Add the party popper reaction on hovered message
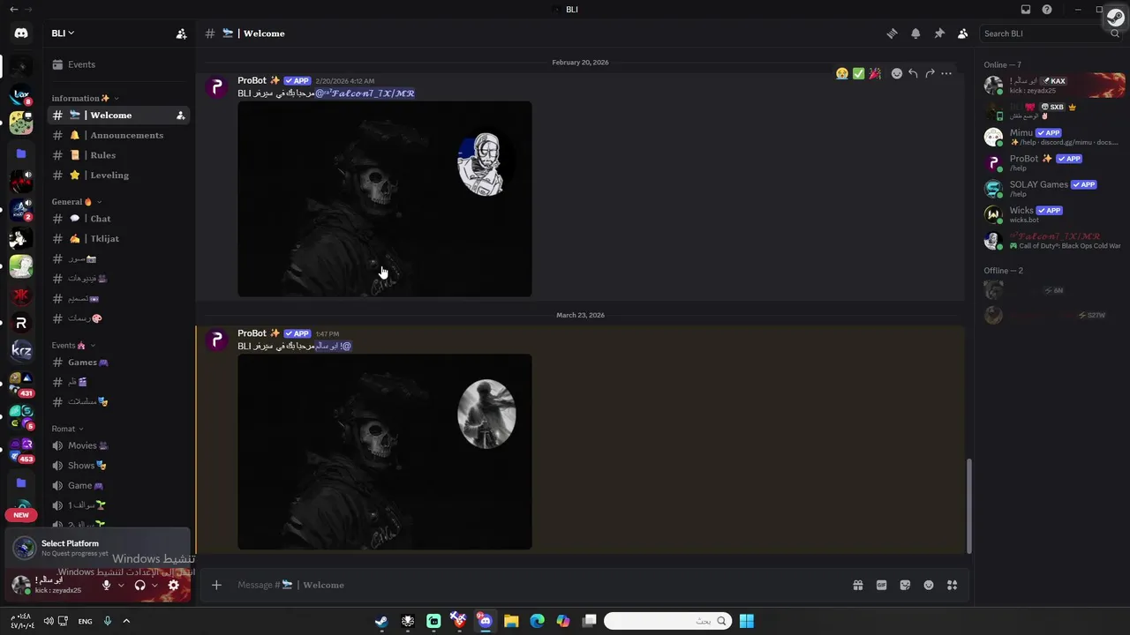The image size is (1130, 635). [875, 73]
